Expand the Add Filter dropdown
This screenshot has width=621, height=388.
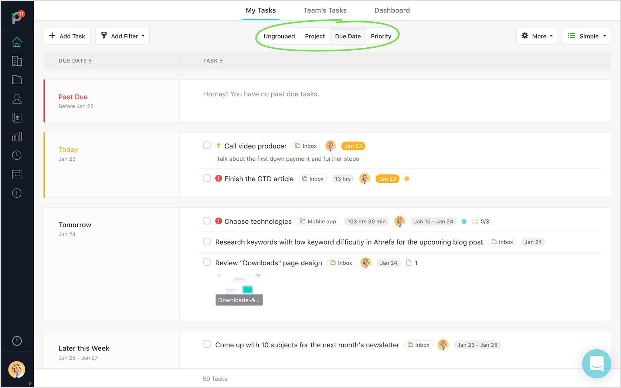(122, 36)
